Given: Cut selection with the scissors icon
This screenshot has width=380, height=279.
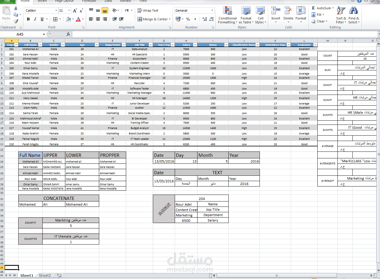Looking at the screenshot, I should (x=16, y=8).
